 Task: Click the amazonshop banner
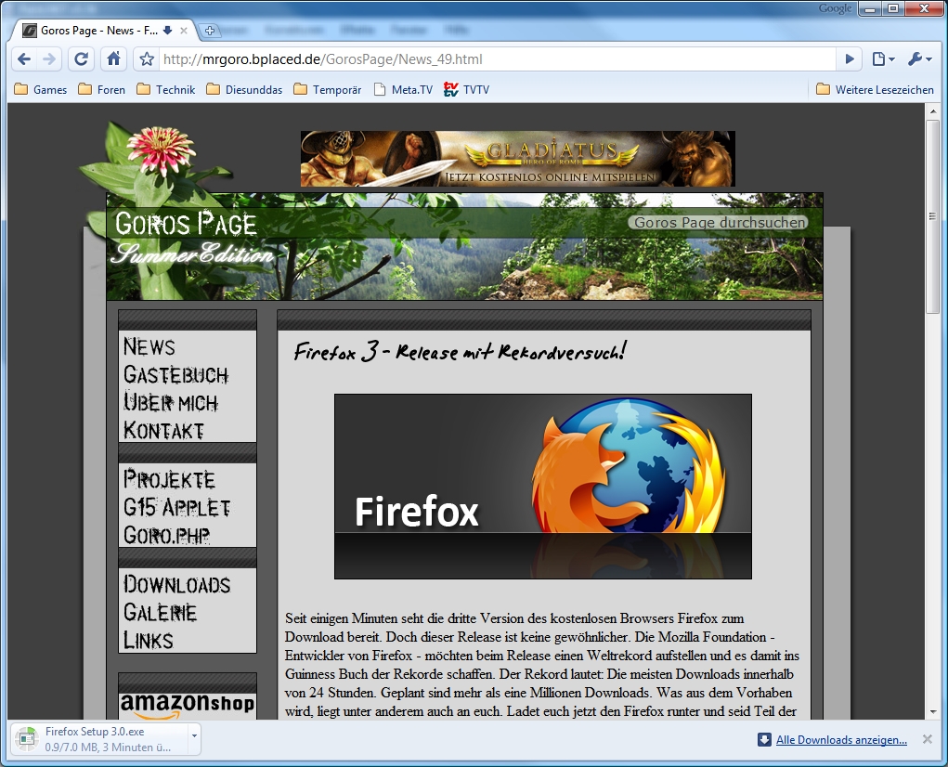coord(188,705)
